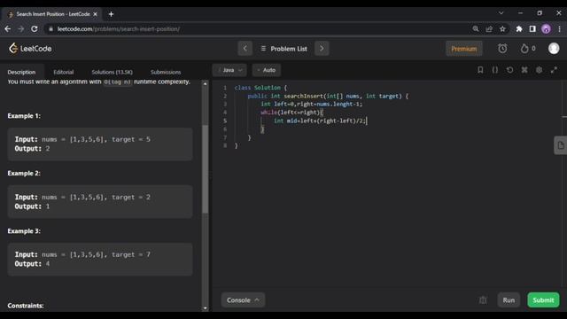Open the timer clock icon
This screenshot has width=567, height=319.
pyautogui.click(x=502, y=49)
